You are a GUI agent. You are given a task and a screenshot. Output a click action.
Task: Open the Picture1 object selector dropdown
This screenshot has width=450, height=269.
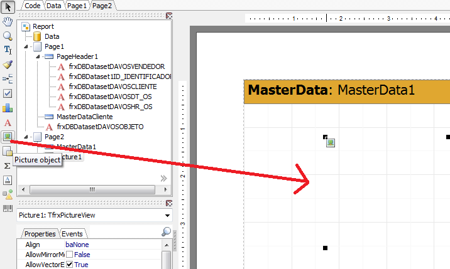pyautogui.click(x=167, y=216)
